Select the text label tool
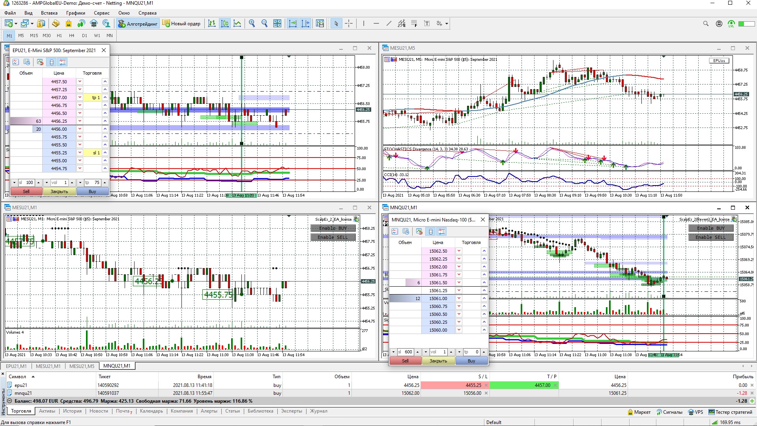Viewport: 757px width, 426px height. pos(427,24)
